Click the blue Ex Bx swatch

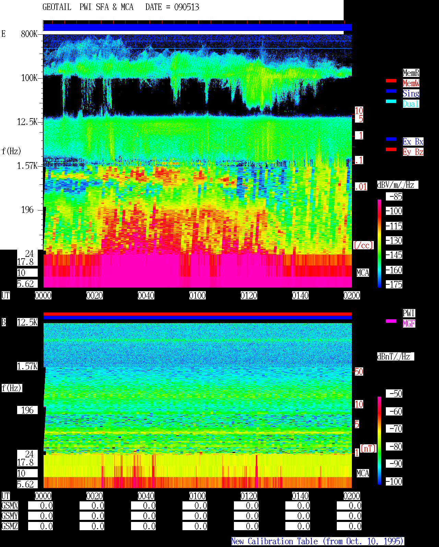click(391, 139)
